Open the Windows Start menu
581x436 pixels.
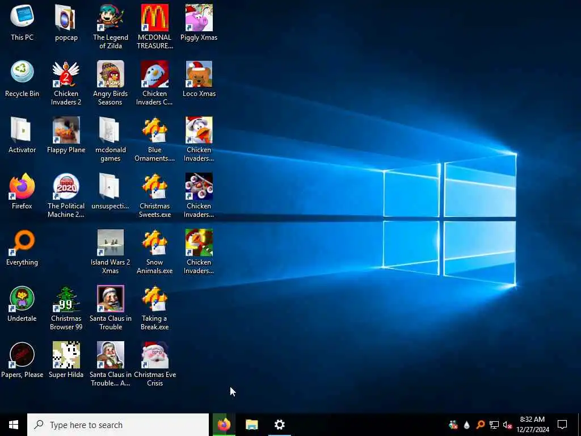coord(14,425)
